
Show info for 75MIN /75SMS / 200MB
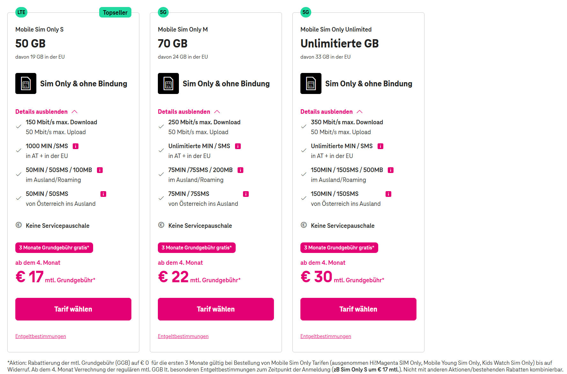tap(240, 170)
